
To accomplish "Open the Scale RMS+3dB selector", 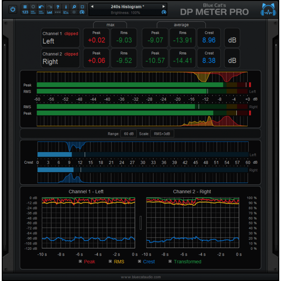I will (162, 133).
